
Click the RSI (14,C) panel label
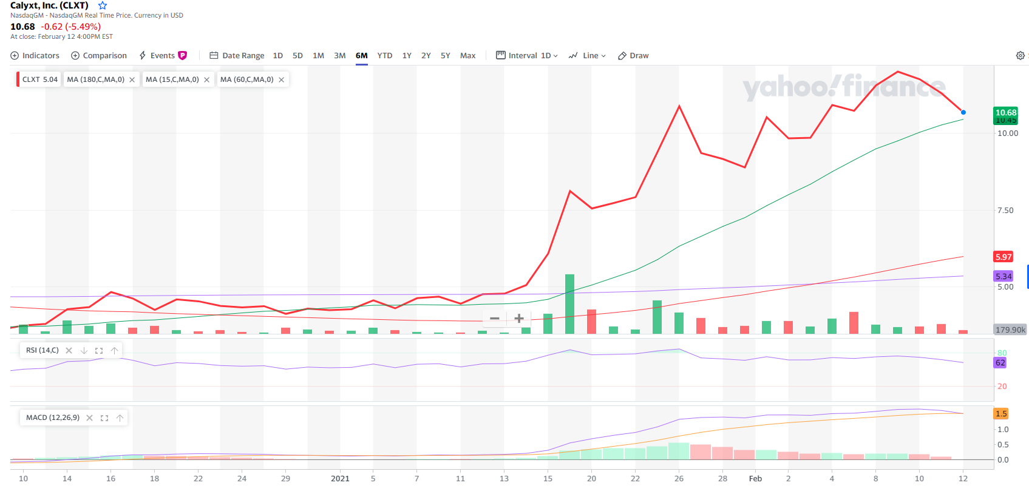42,350
